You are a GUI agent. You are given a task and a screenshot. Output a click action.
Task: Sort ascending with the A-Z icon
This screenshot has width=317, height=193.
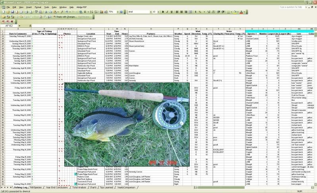point(92,12)
